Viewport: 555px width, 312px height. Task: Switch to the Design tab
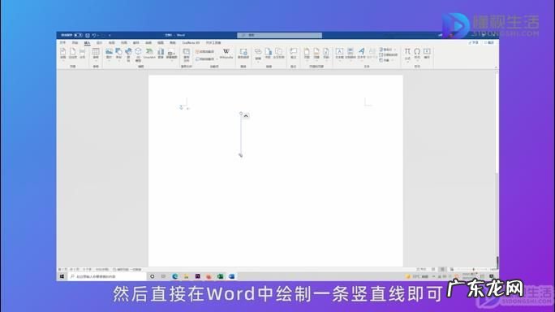point(100,42)
